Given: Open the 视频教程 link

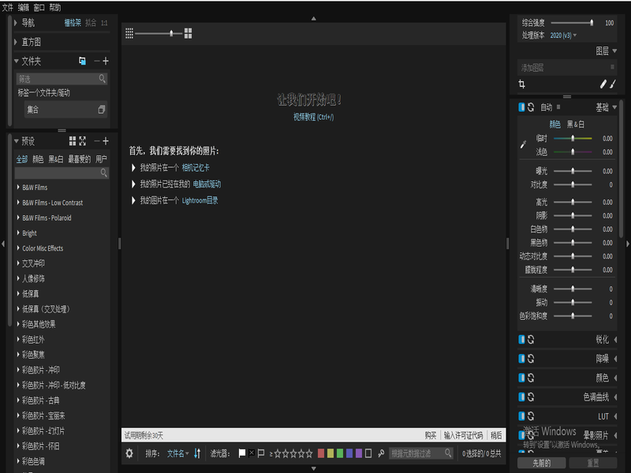Looking at the screenshot, I should click(x=313, y=117).
